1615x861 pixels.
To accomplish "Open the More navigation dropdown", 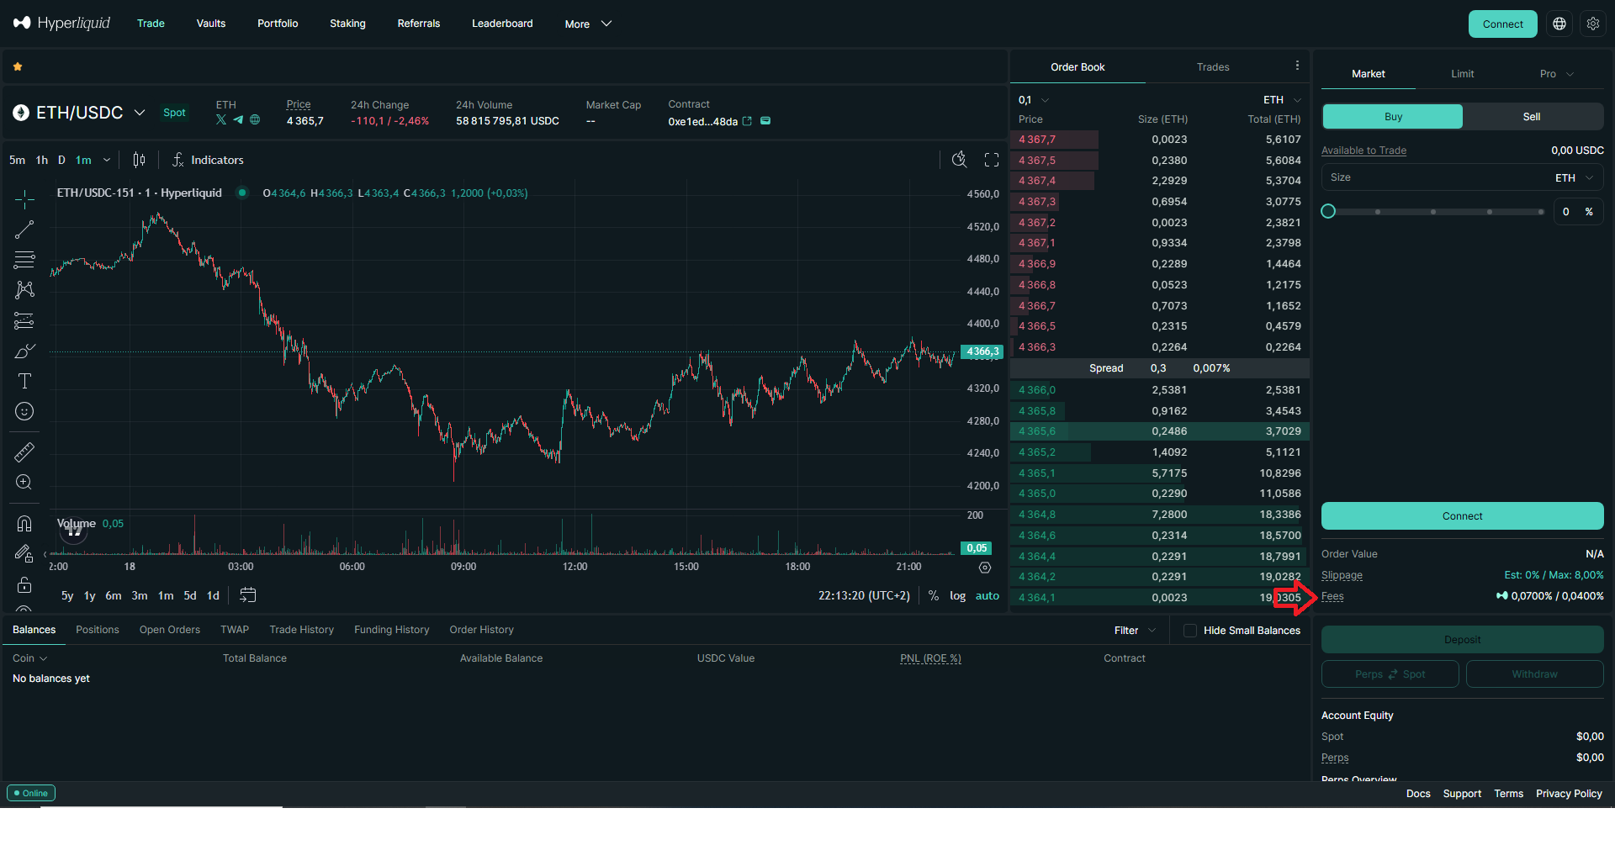I will 588,24.
